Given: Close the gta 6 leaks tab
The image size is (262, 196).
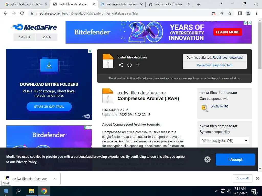Looking at the screenshot, I should pyautogui.click(x=46, y=5).
